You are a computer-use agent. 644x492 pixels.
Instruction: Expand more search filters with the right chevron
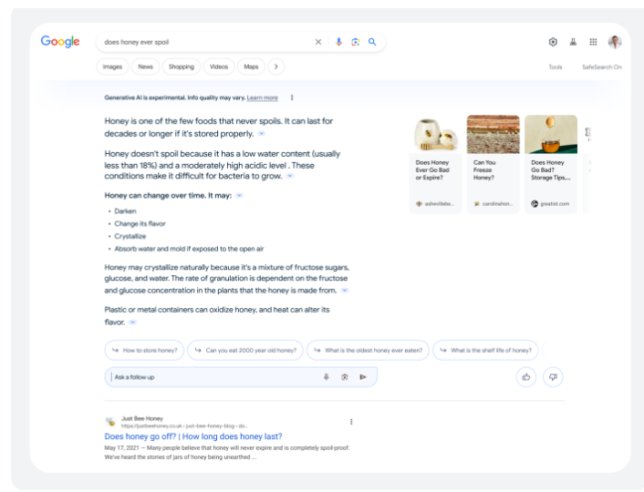(x=276, y=67)
